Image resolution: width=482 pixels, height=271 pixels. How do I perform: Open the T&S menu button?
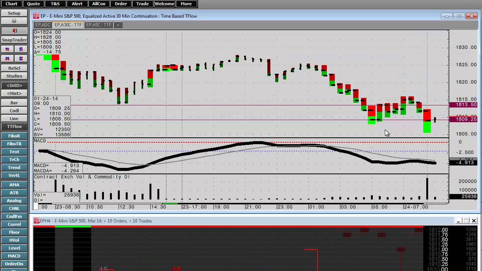coord(55,4)
